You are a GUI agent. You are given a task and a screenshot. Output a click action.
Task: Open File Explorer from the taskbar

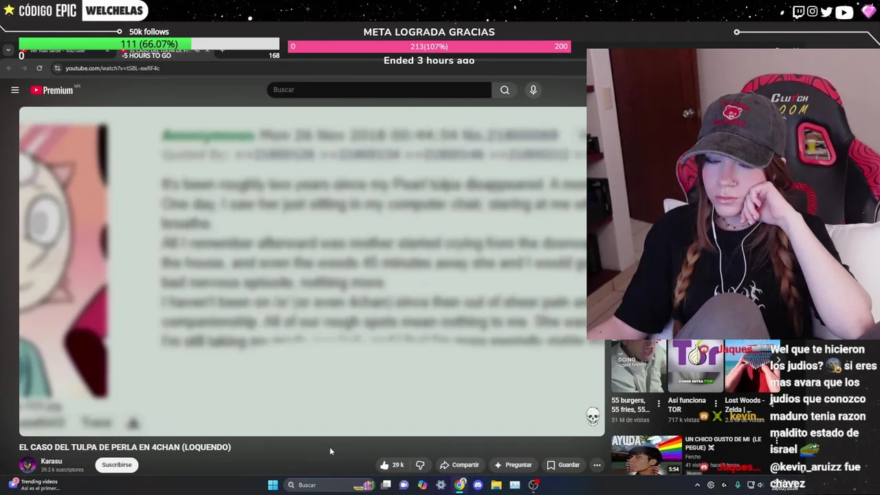point(496,485)
